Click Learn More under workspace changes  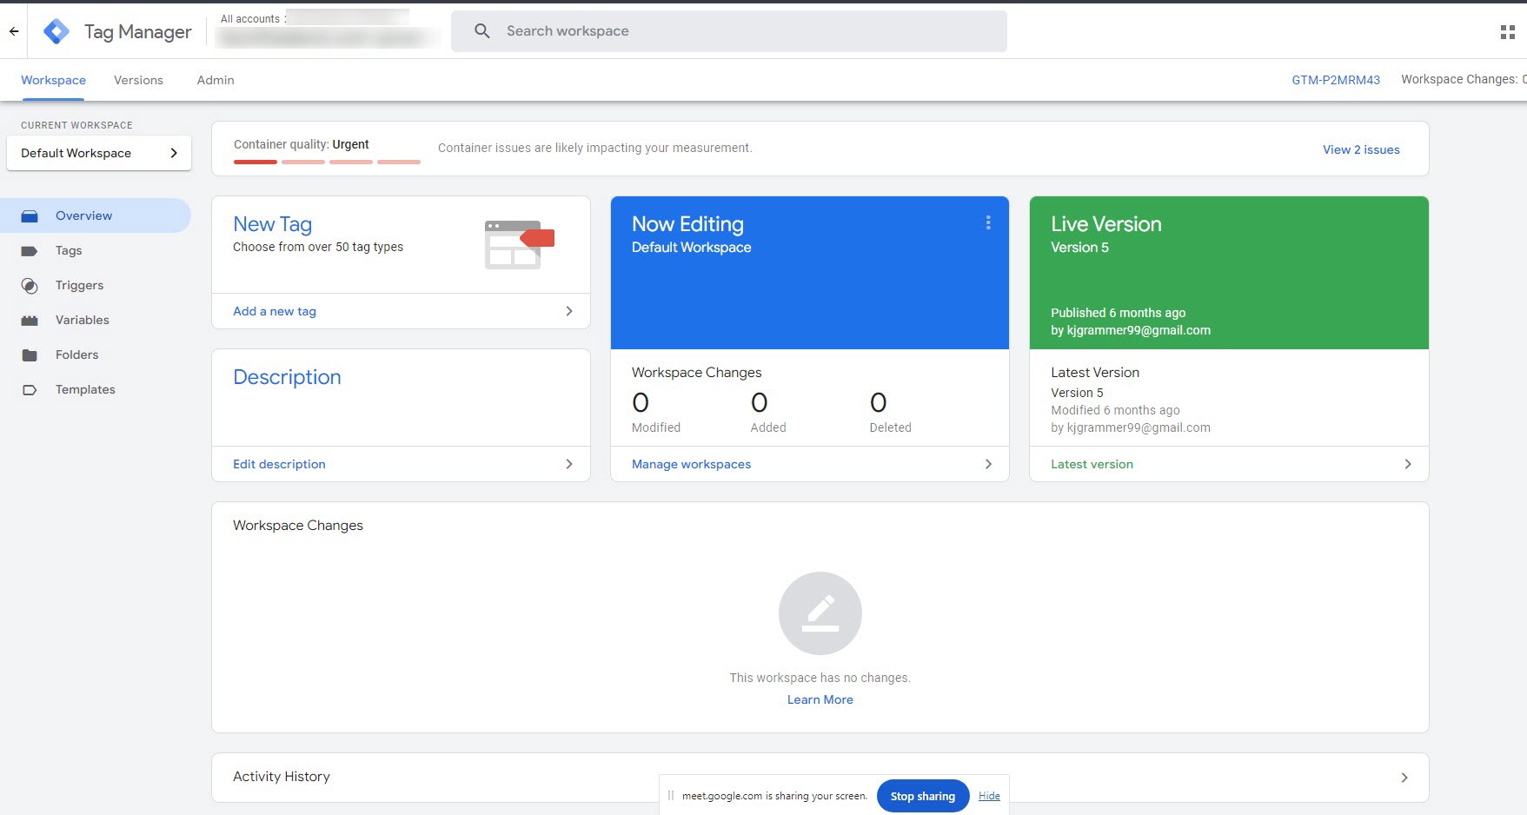point(820,699)
